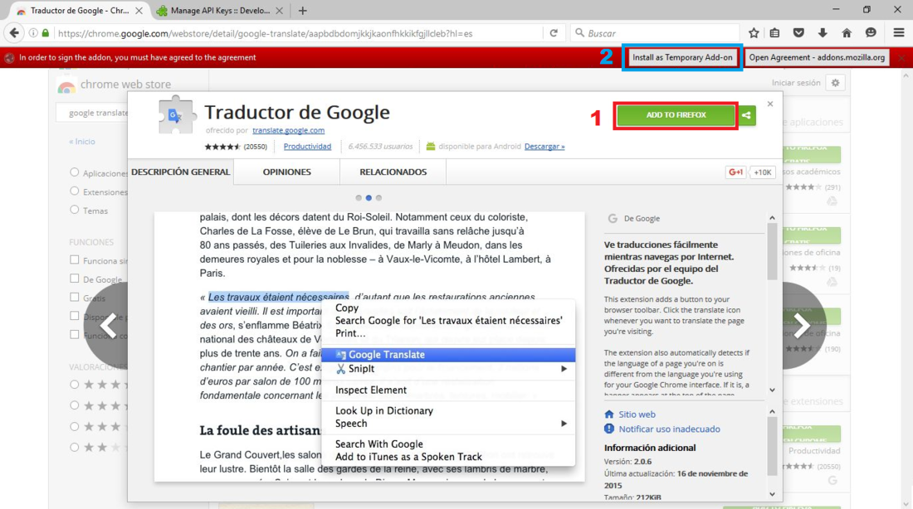The image size is (913, 509).
Task: Click the Inicio link in sidebar
Action: (x=81, y=142)
